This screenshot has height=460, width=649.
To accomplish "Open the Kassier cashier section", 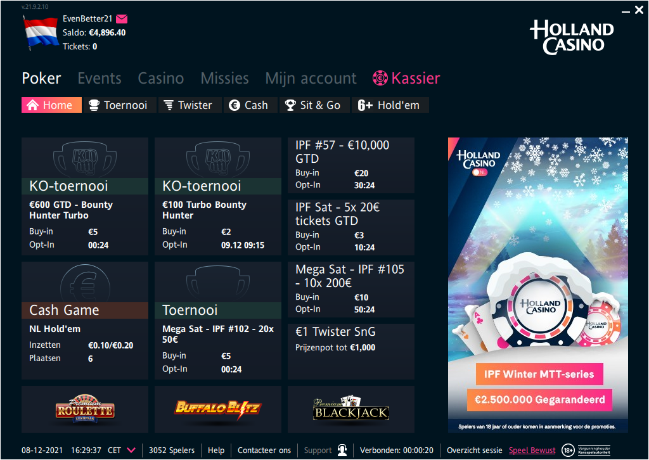I will pos(406,79).
